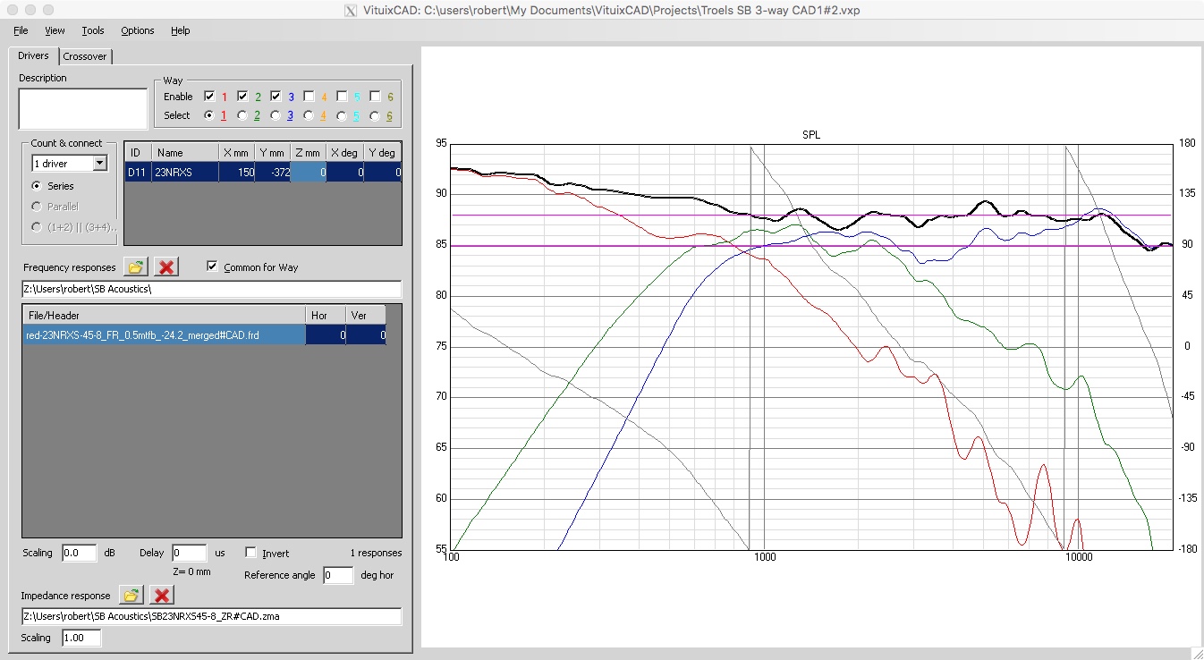Check the Invert checkbox
Screen dimensions: 1204x660
point(250,553)
